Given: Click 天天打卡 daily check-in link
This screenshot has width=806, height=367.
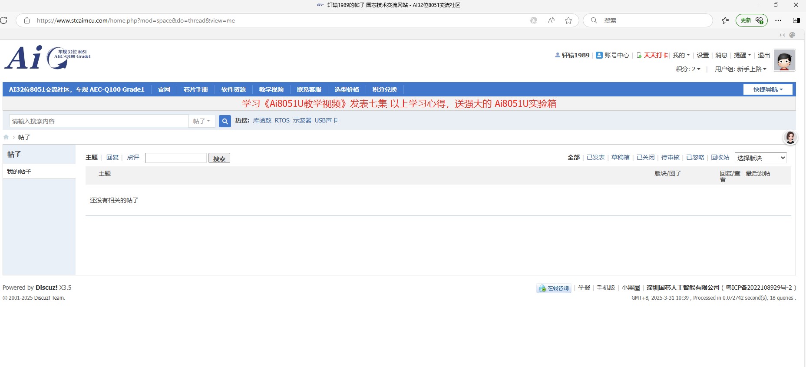Looking at the screenshot, I should point(656,55).
